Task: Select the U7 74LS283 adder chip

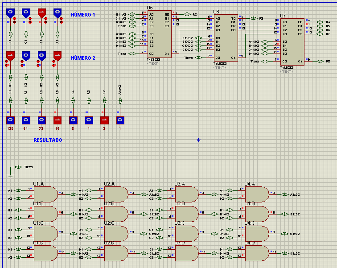Action: (x=292, y=42)
